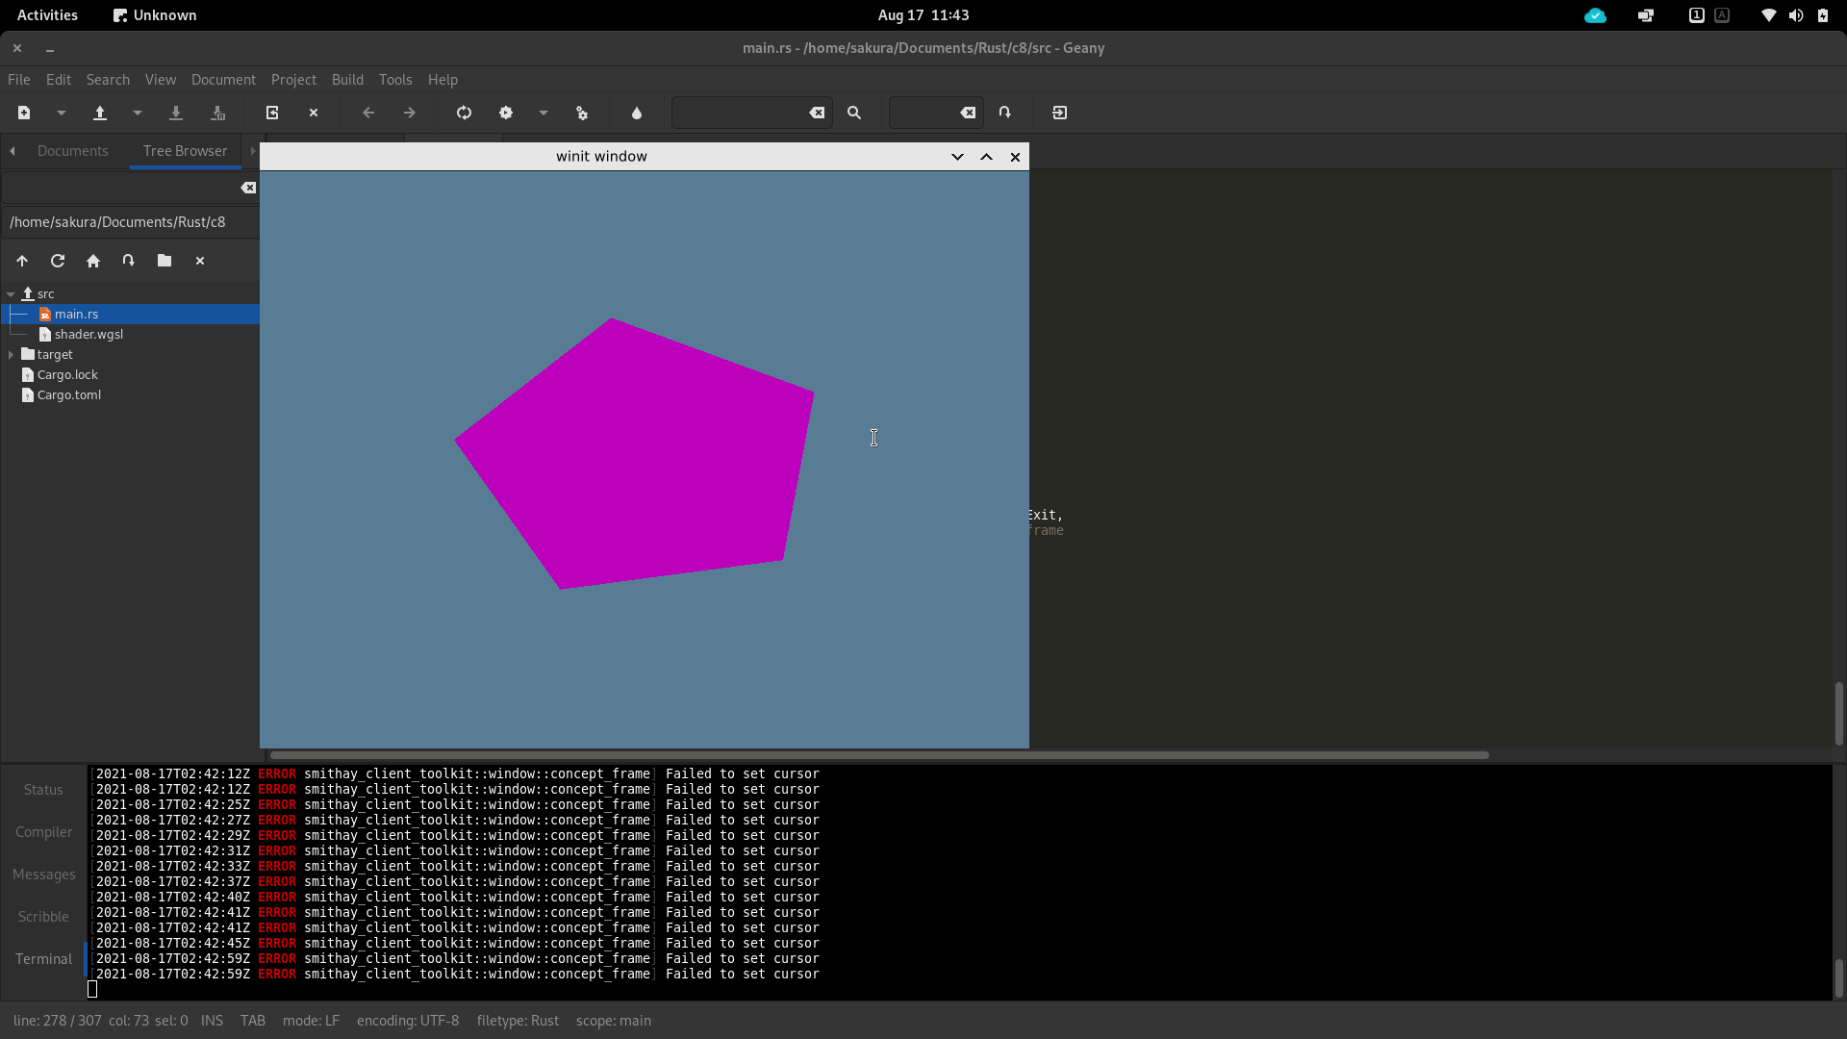
Task: Save all open files via toolbar icon
Action: 217,113
